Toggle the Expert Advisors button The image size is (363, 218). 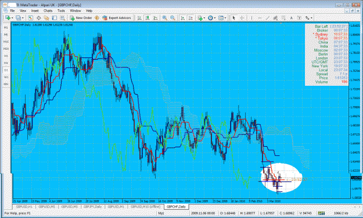click(x=117, y=18)
